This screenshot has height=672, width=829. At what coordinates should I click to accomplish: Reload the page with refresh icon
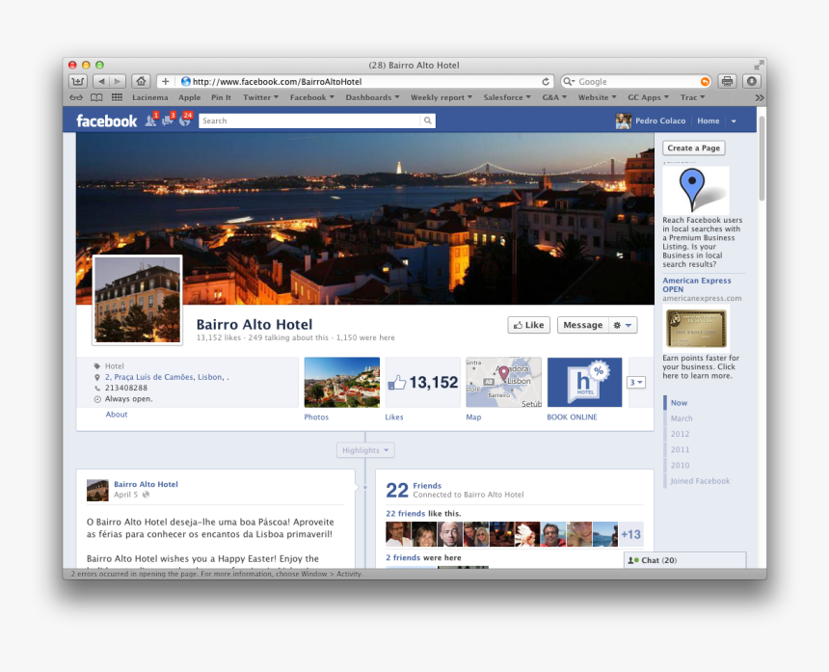point(545,81)
